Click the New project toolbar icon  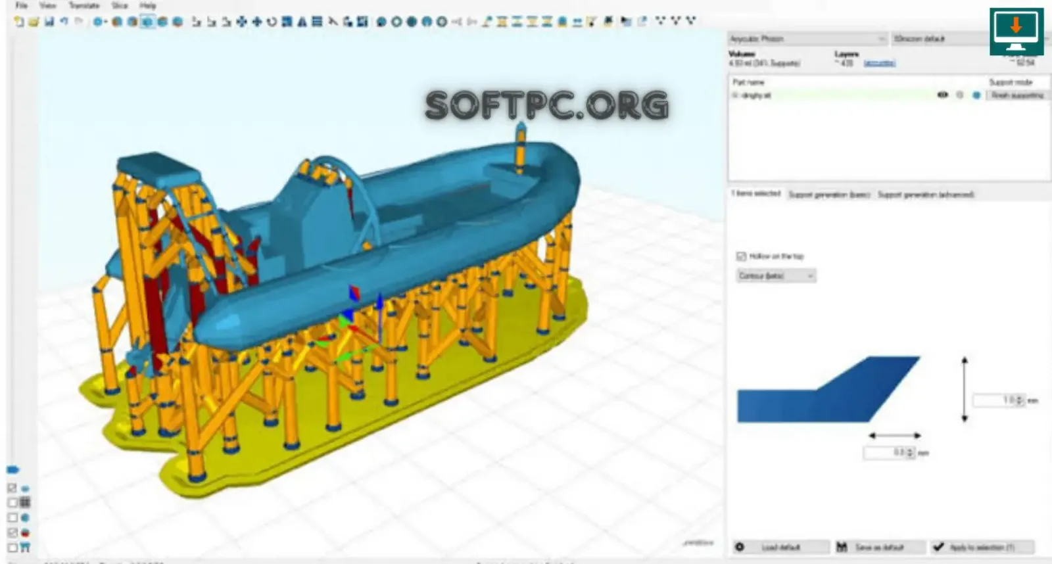pyautogui.click(x=19, y=22)
